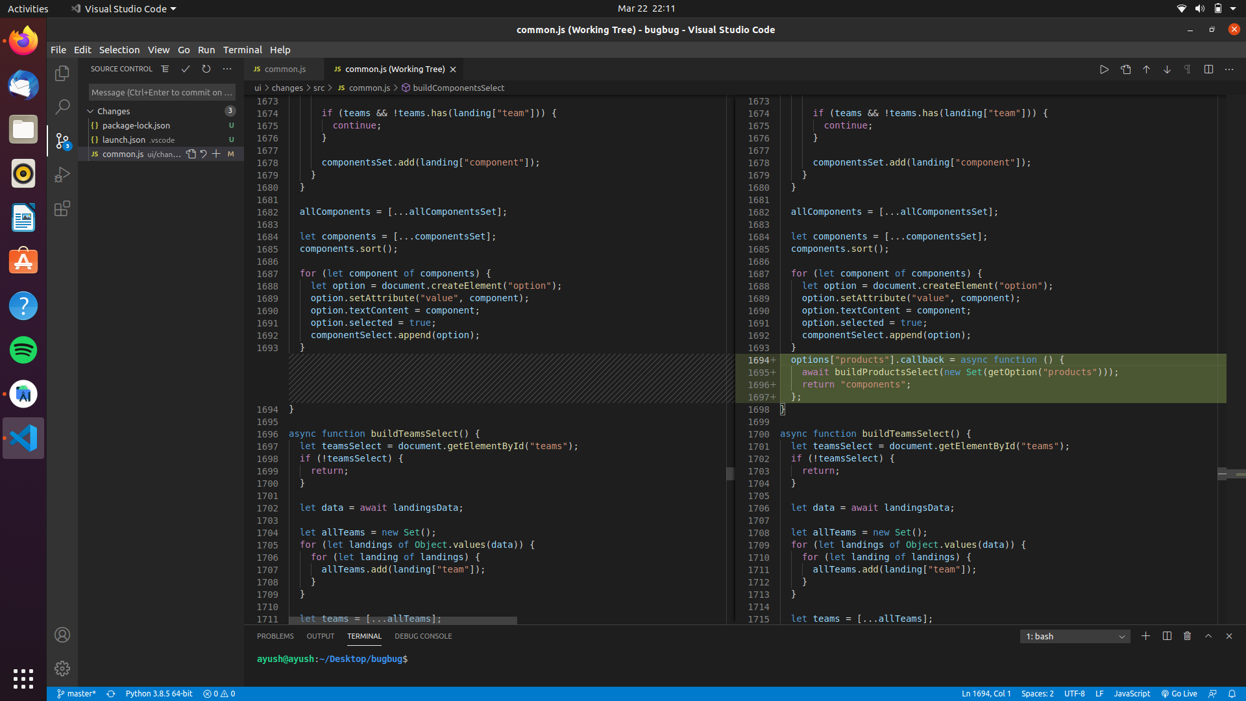Open the Terminal menu in the menu bar
Viewport: 1246px width, 701px height.
click(x=242, y=50)
